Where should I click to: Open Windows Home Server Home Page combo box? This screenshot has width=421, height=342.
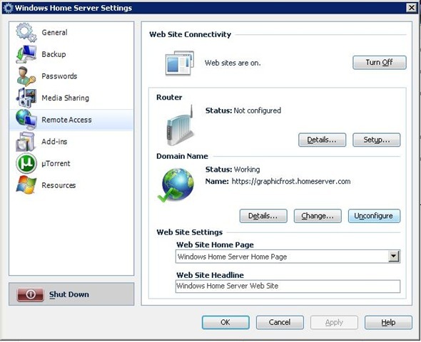(288, 256)
